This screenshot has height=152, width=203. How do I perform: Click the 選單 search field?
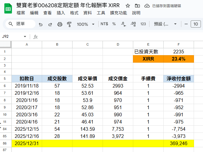click(x=20, y=24)
